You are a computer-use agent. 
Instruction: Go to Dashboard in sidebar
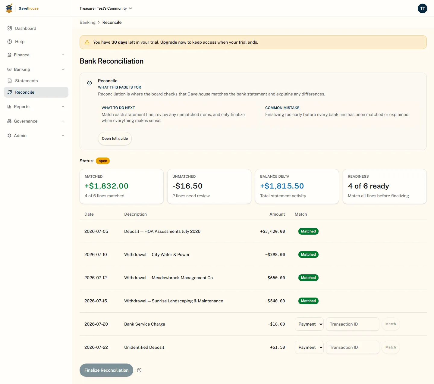(x=36, y=28)
